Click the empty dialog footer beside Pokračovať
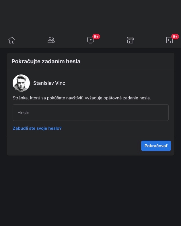Image resolution: width=181 pixels, height=226 pixels. [74, 146]
